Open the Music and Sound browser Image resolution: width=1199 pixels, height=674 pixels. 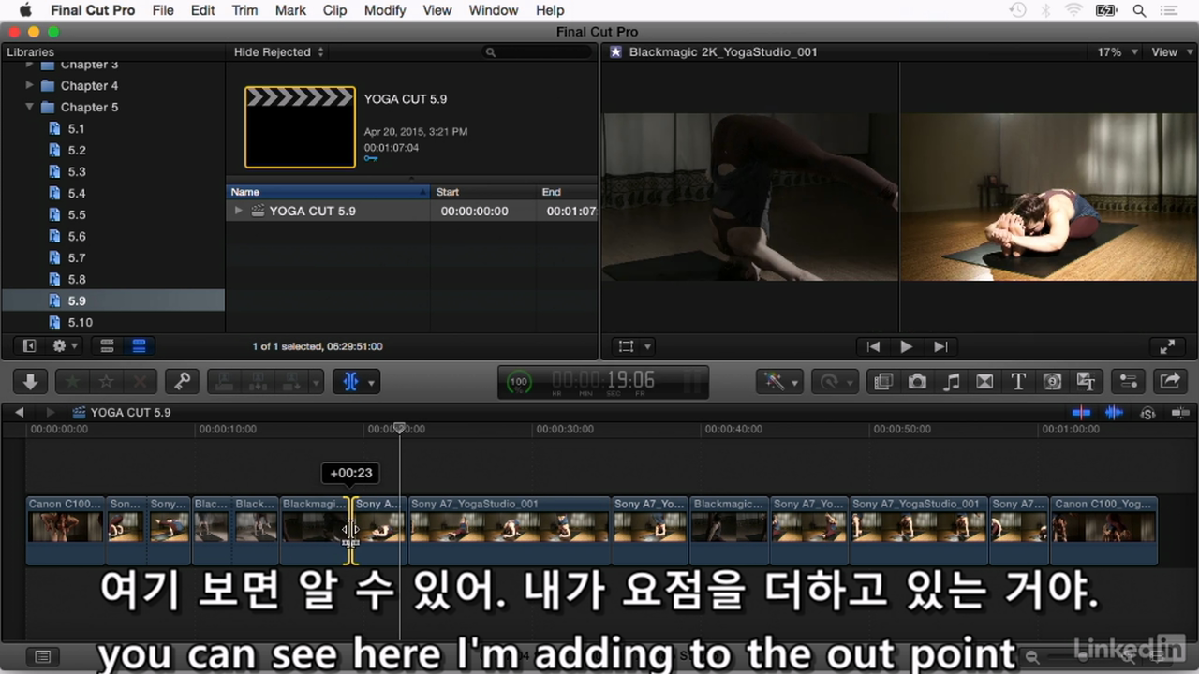tap(951, 381)
